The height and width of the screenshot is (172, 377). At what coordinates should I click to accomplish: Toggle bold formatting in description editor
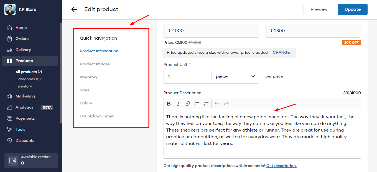(x=169, y=104)
